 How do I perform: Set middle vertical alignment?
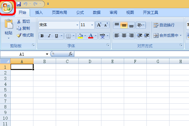[x=124, y=25]
